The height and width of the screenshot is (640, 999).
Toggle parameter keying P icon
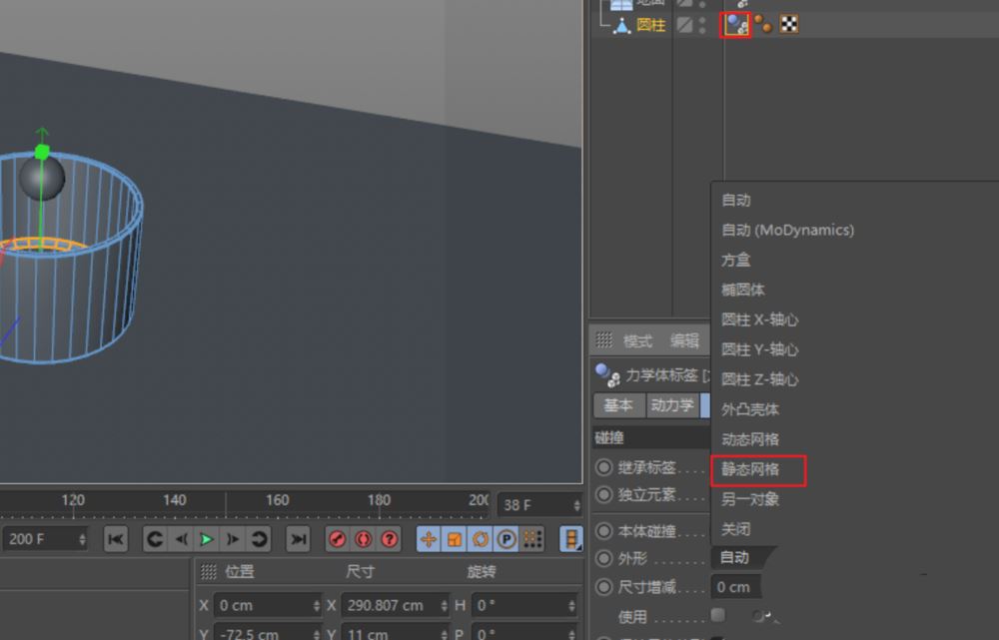[x=506, y=539]
